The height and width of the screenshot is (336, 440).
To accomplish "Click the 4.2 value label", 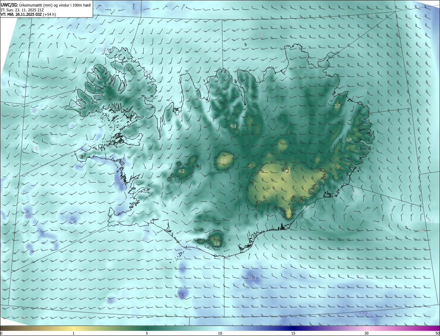I will (x=181, y=171).
